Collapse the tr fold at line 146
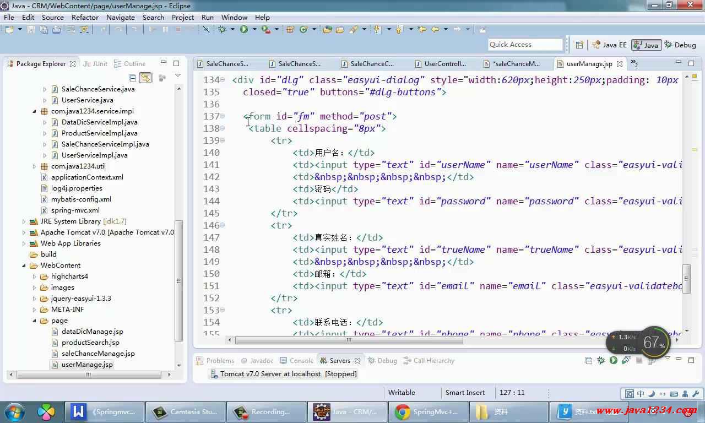The width and height of the screenshot is (705, 423). [x=223, y=225]
